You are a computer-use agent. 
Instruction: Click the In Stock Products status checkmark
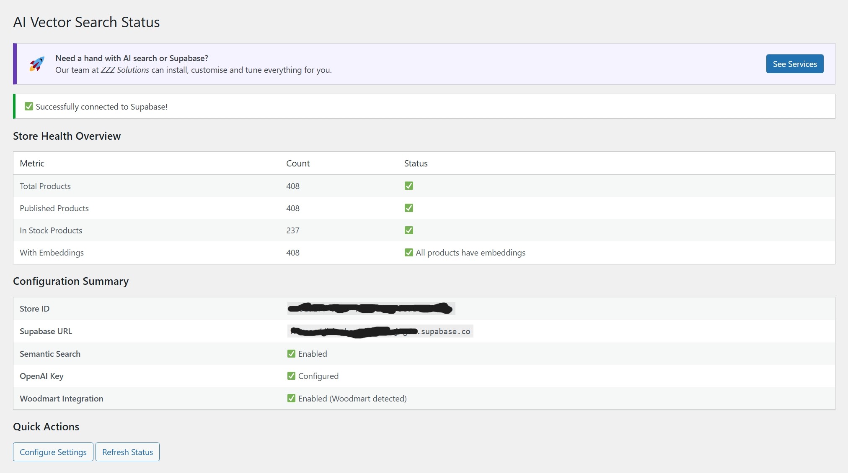click(408, 230)
